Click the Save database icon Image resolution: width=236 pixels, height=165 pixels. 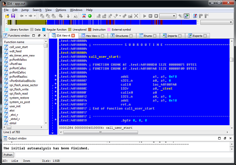(x=13, y=16)
